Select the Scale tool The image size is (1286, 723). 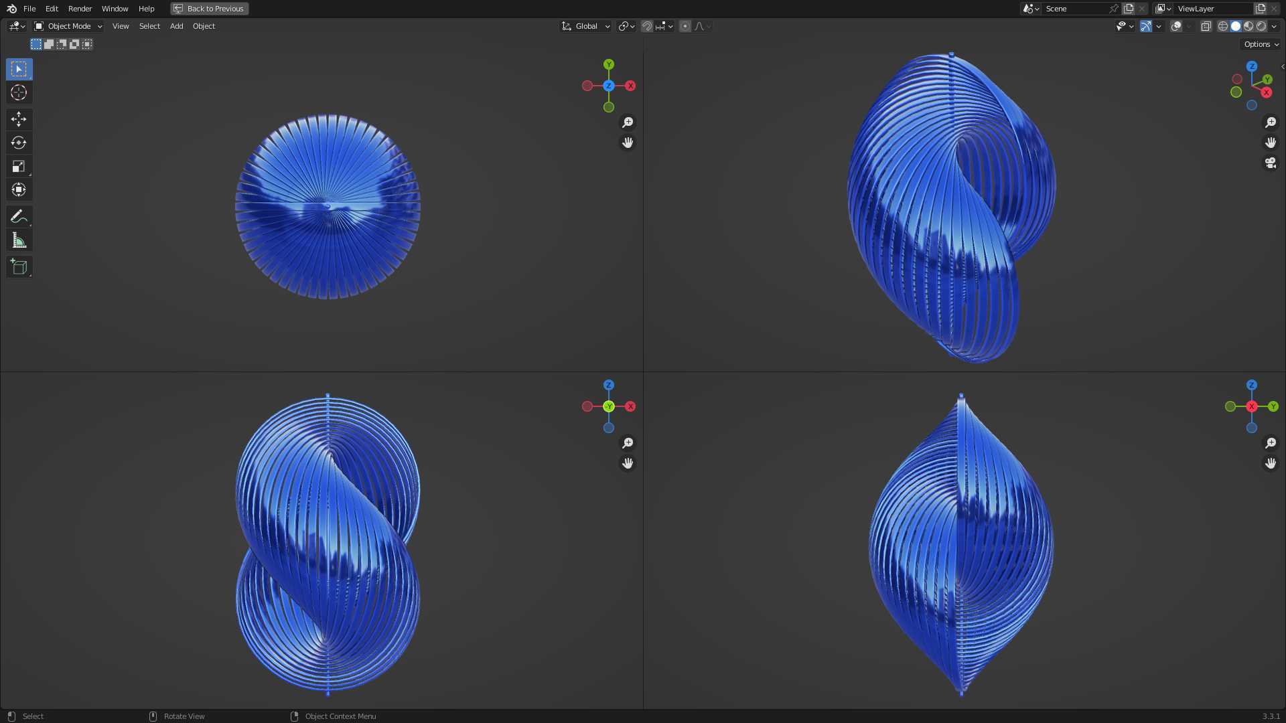19,166
